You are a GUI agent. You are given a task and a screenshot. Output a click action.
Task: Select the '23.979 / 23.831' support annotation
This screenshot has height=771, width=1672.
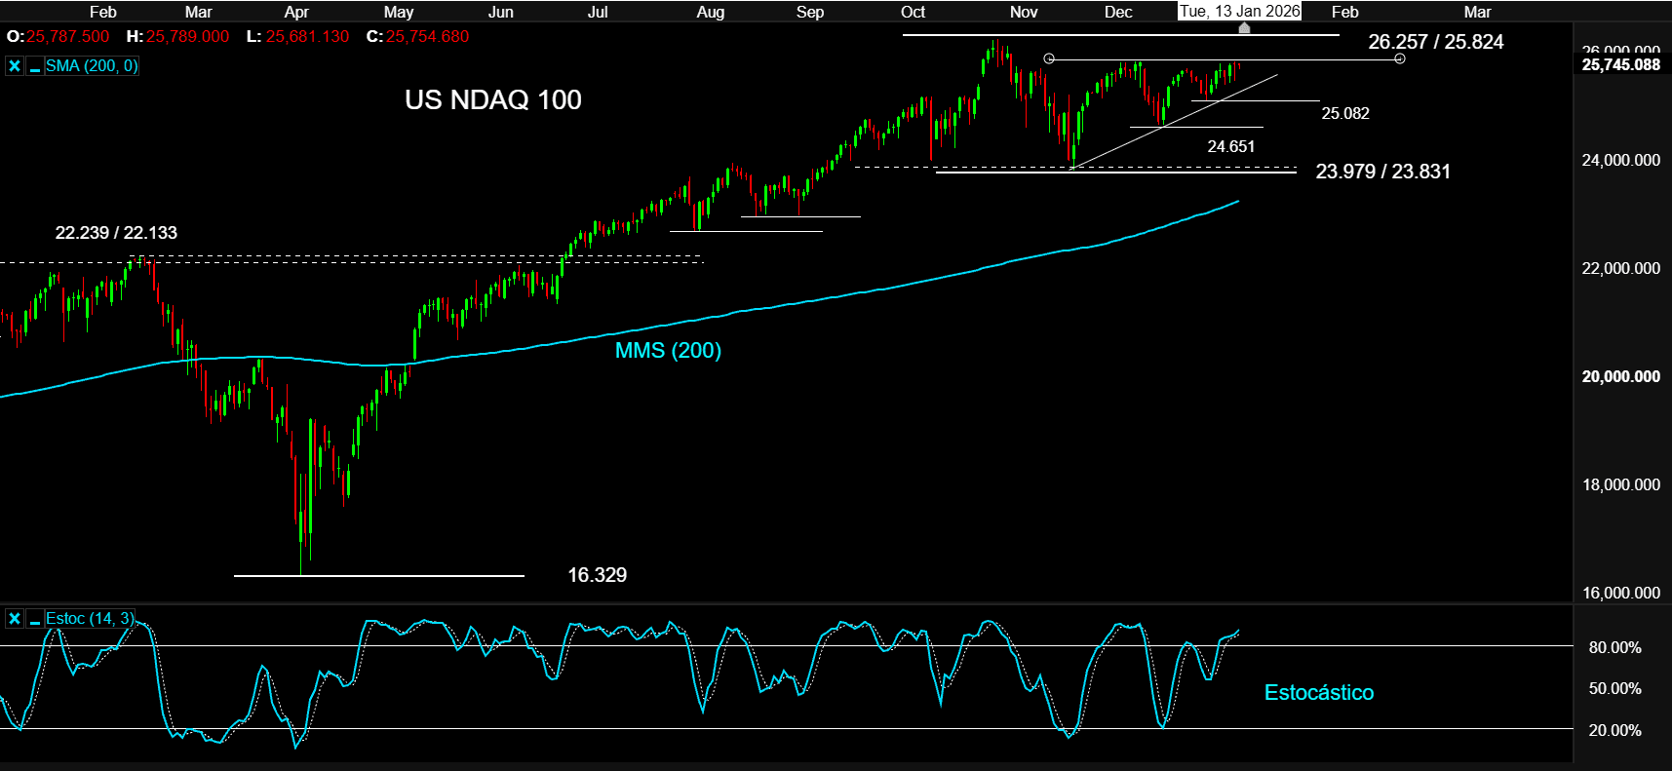tap(1383, 172)
